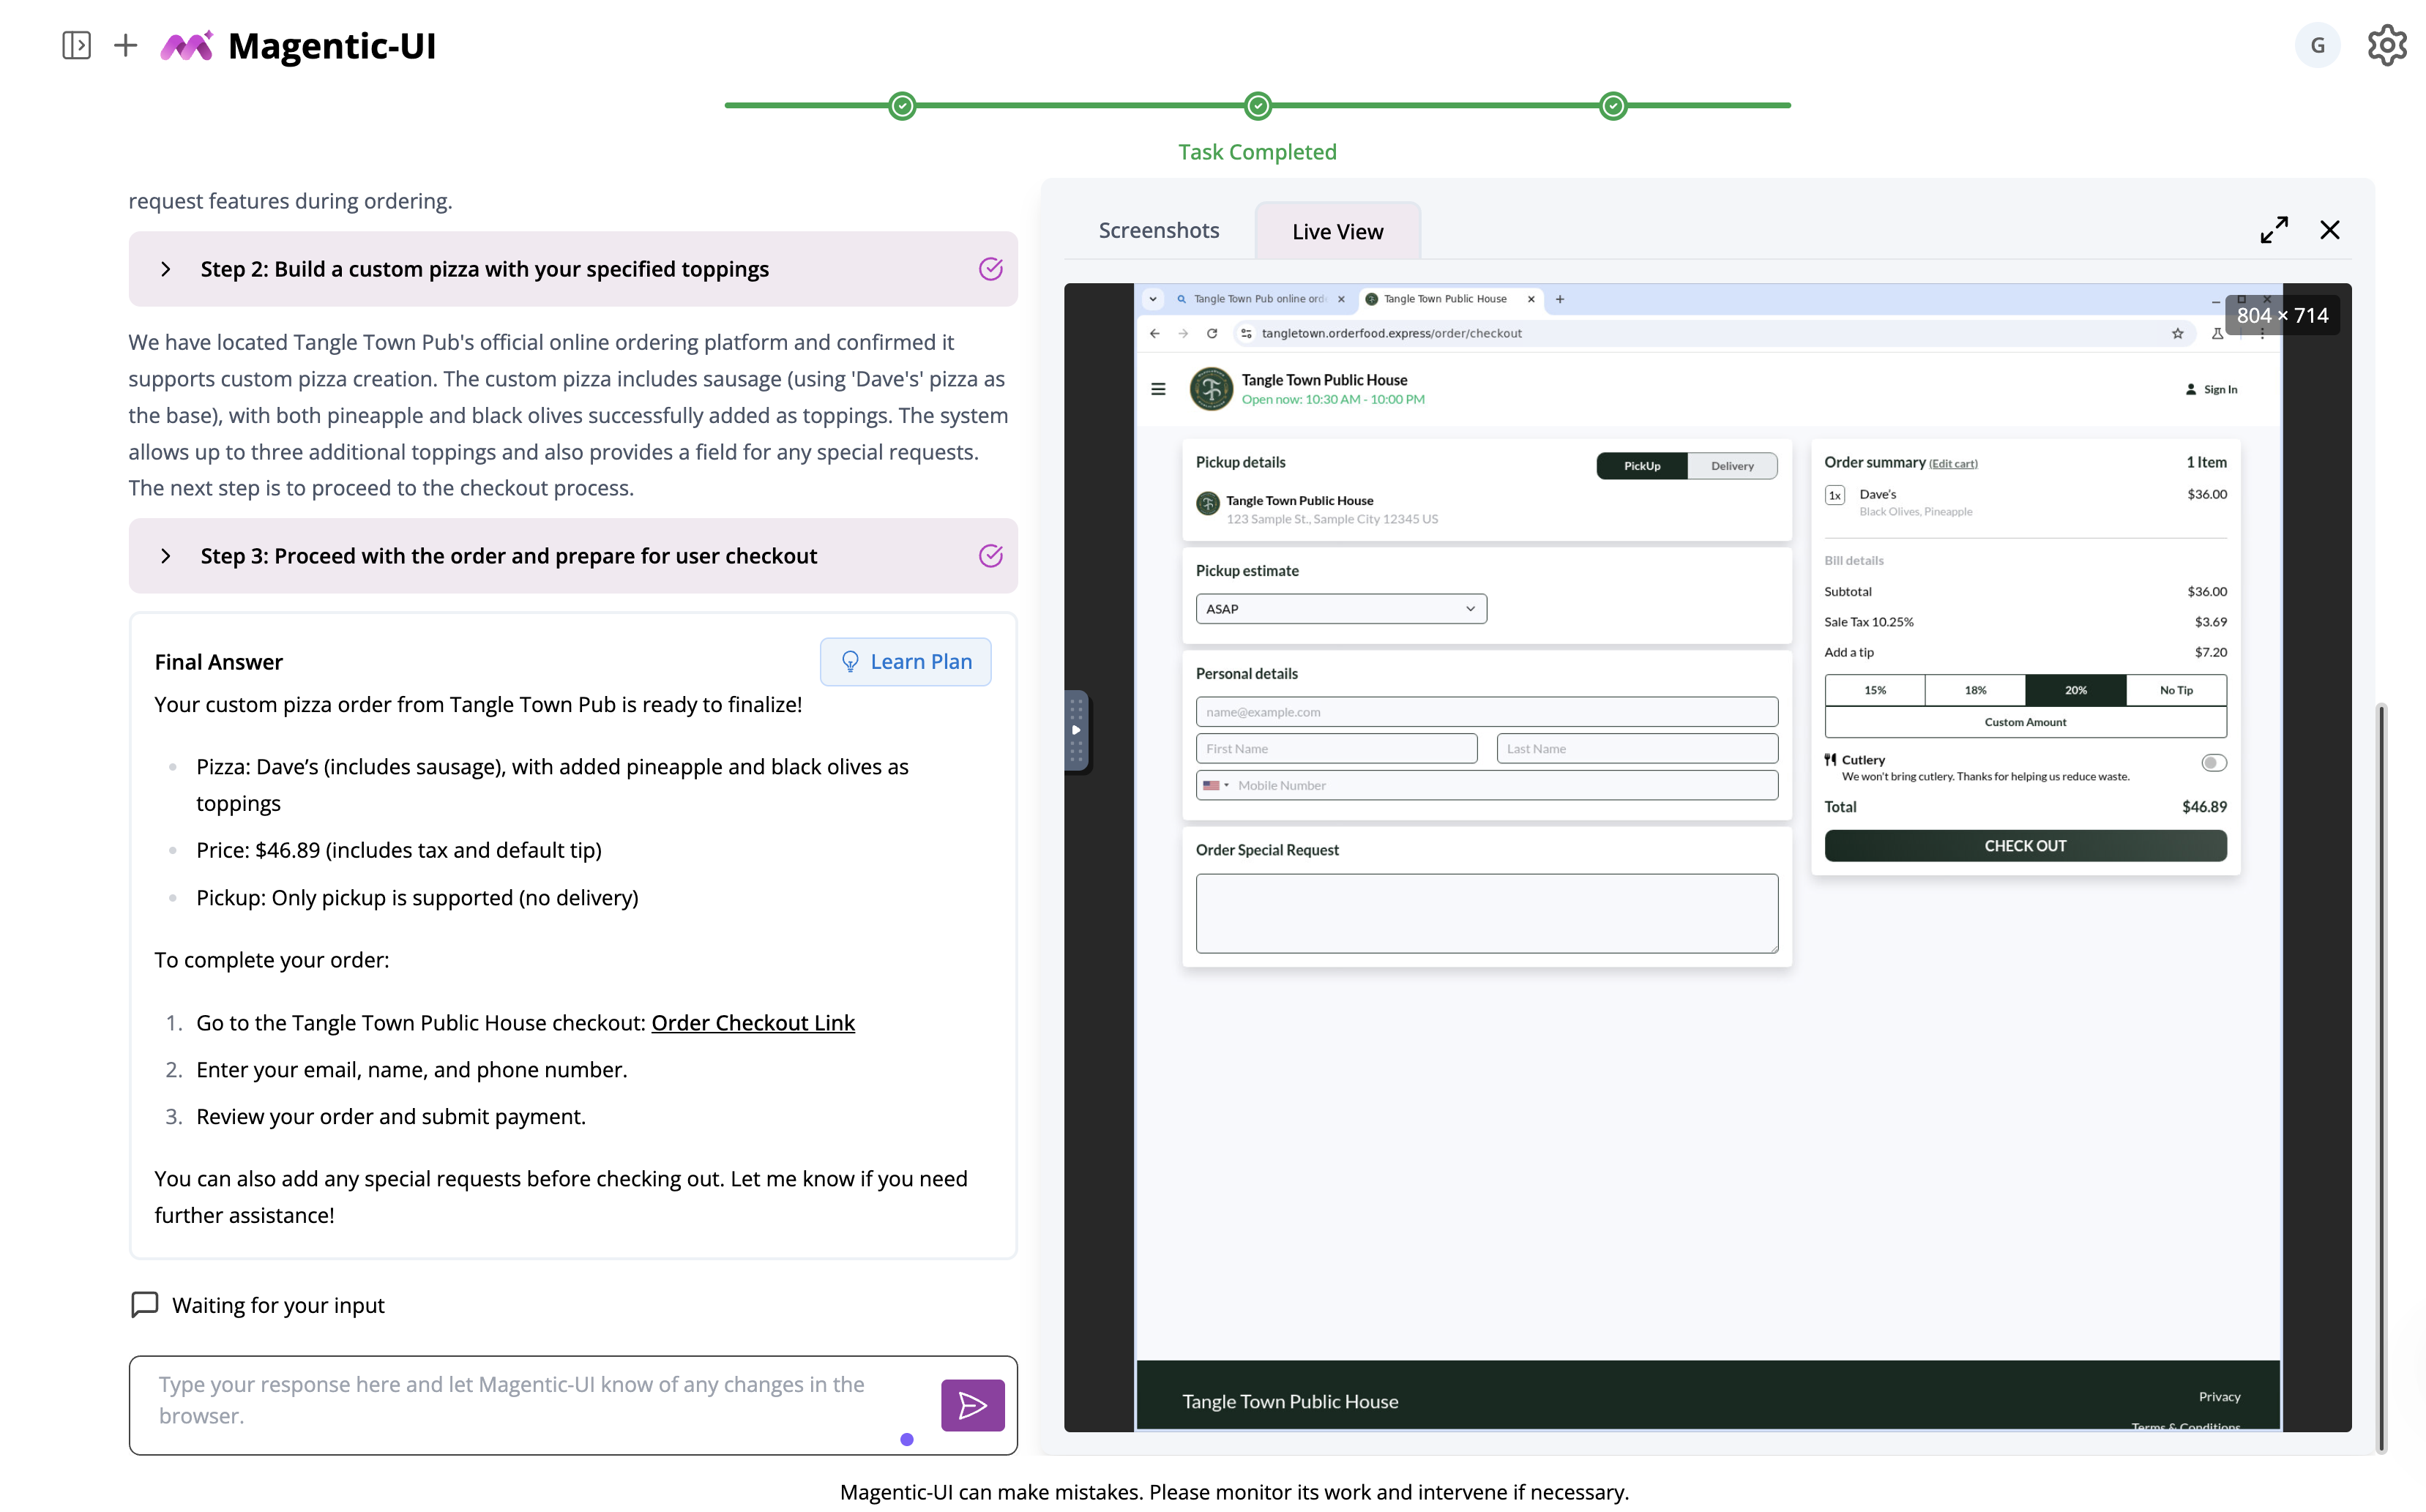Focus the Mobile Number field
Image resolution: width=2426 pixels, height=1512 pixels.
(1486, 785)
